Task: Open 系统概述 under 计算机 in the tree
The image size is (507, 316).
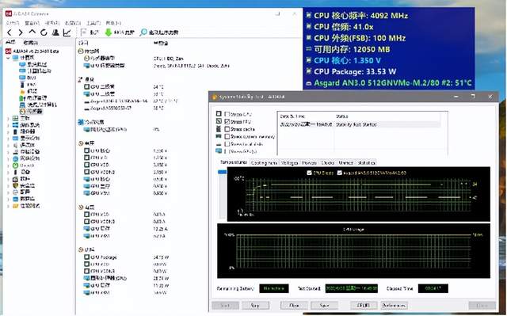Action: tap(33, 64)
